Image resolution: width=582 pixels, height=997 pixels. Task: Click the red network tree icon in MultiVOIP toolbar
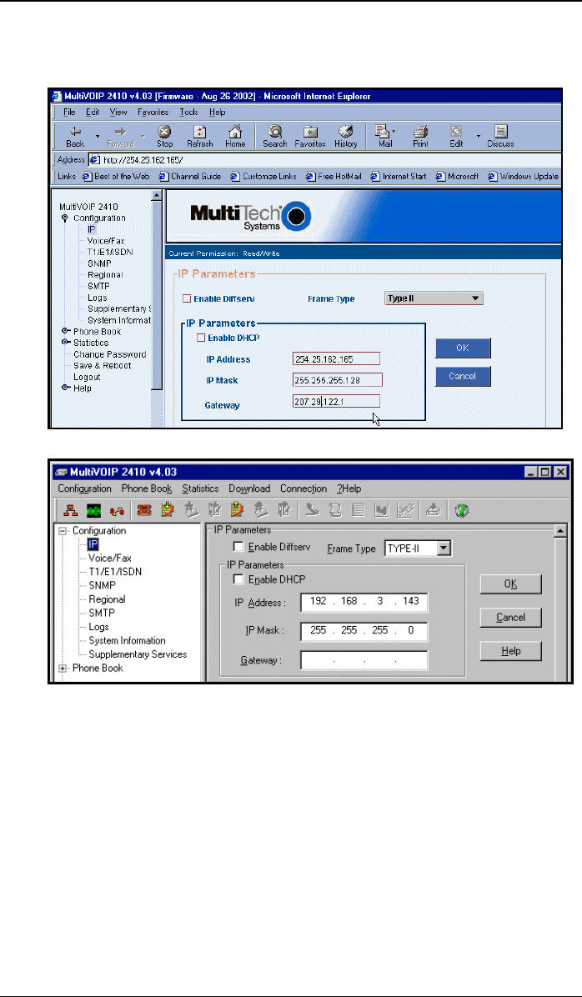coord(69,510)
